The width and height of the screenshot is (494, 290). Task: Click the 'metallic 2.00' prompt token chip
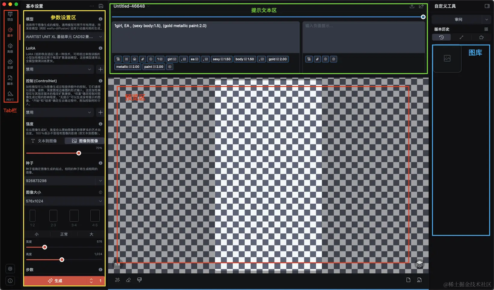[x=128, y=67]
